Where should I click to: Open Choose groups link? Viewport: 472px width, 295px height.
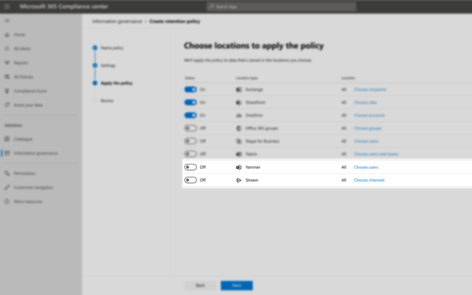click(367, 128)
